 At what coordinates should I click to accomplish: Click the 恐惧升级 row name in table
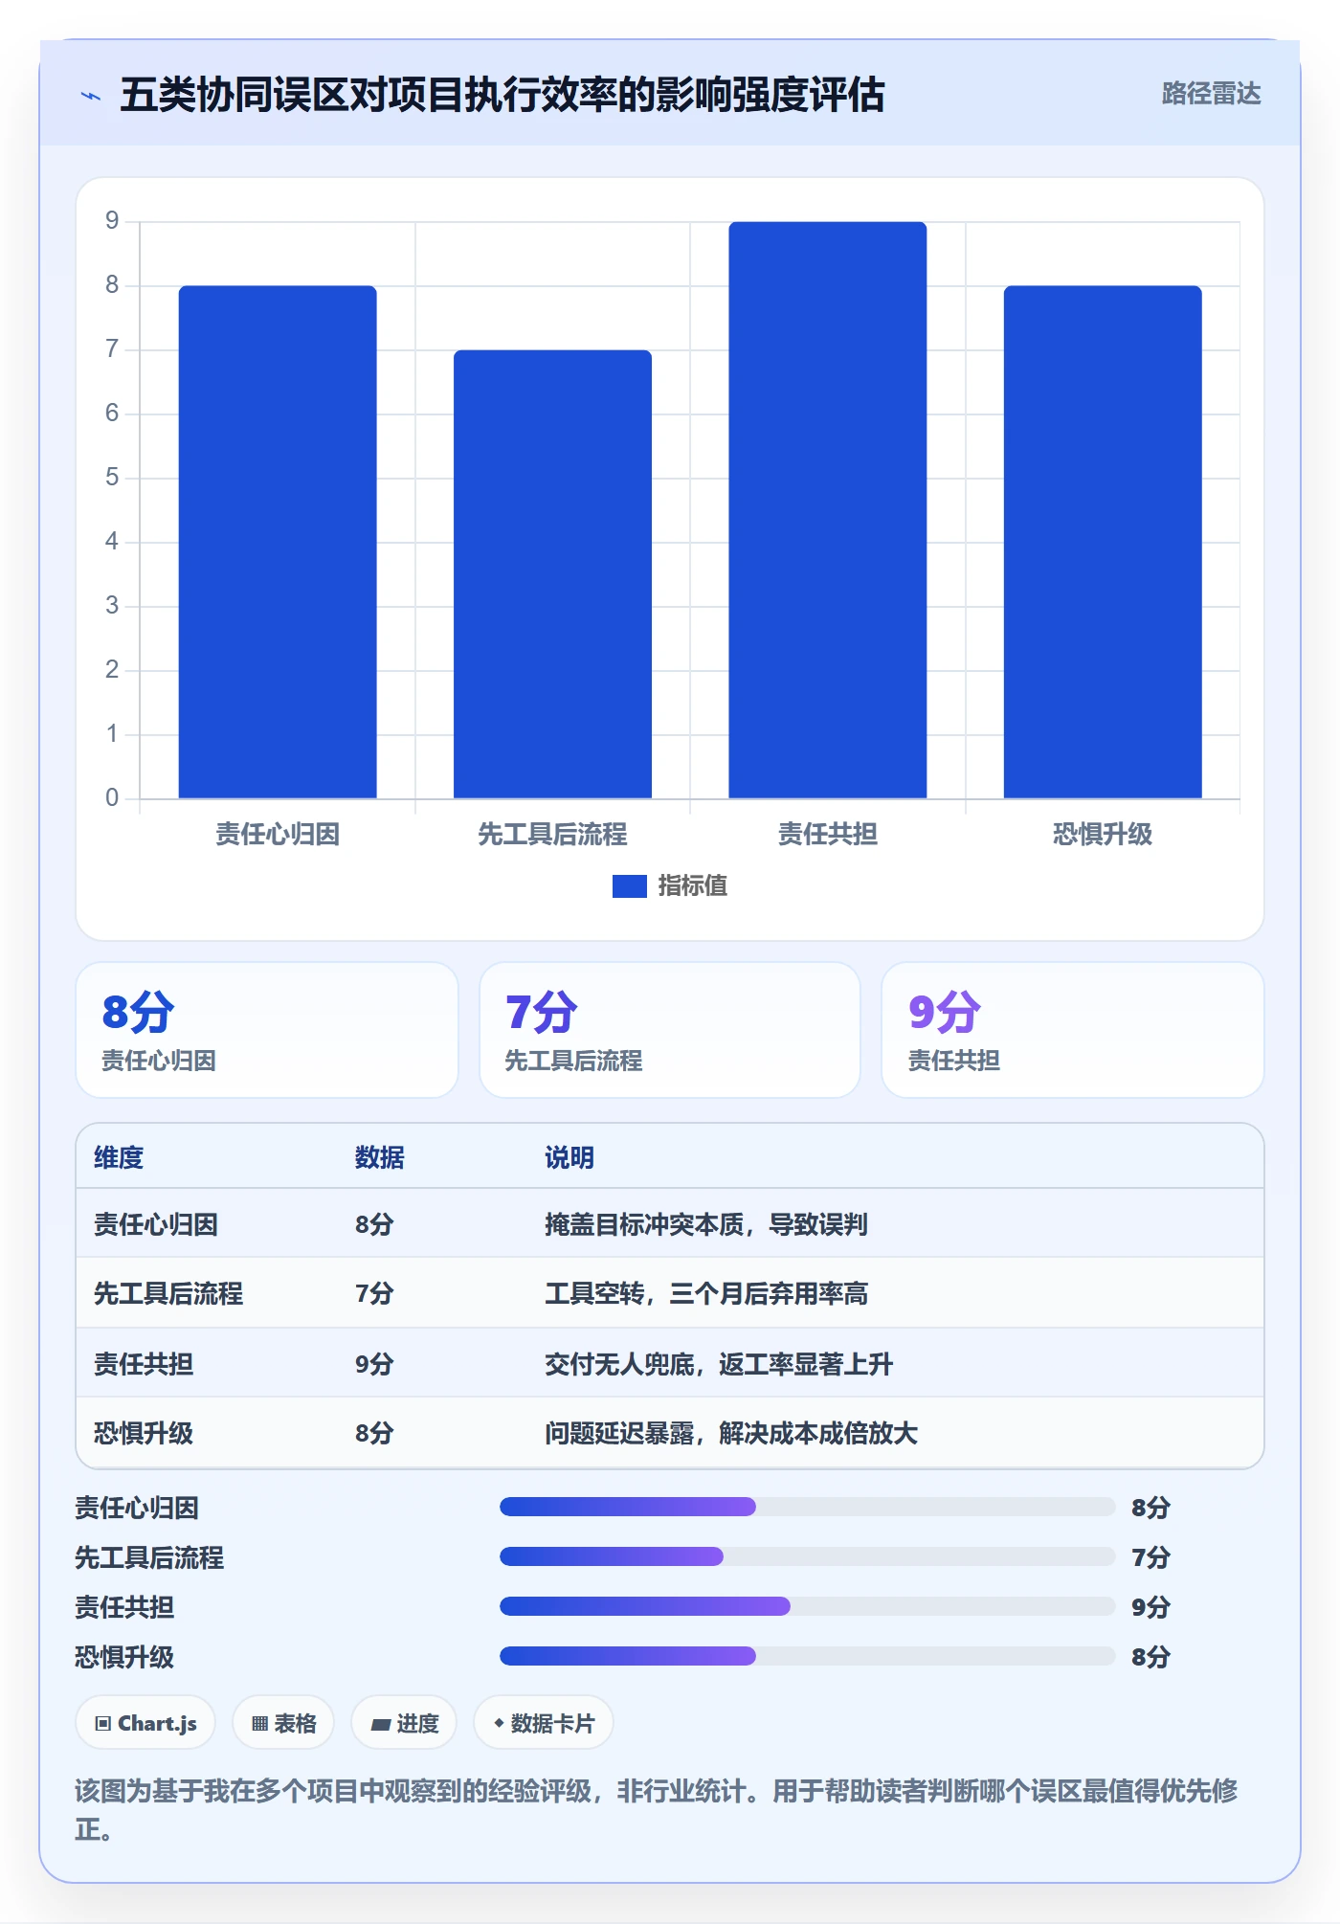[x=144, y=1433]
